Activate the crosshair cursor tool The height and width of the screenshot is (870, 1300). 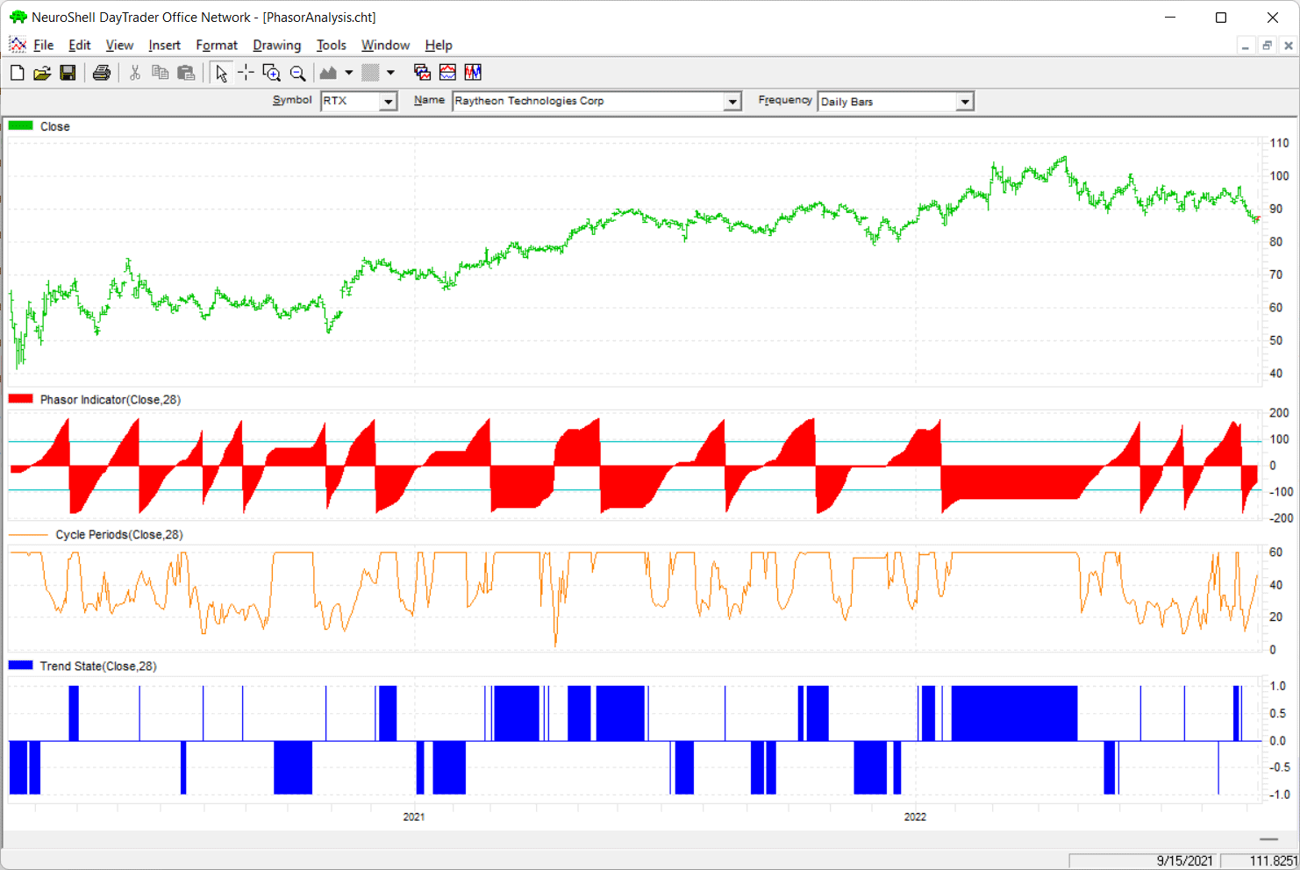point(246,73)
